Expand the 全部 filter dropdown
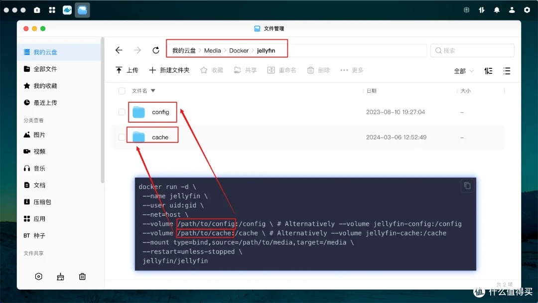The height and width of the screenshot is (303, 538). pyautogui.click(x=464, y=71)
